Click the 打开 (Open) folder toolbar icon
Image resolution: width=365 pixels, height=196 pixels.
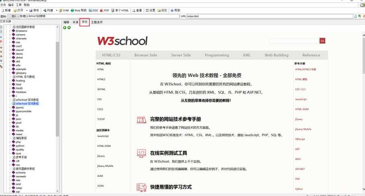15,10
